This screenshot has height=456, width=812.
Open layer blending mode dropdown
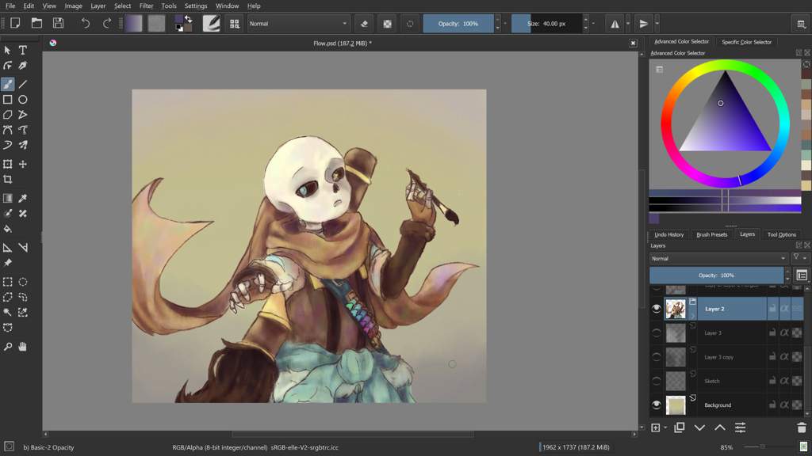[718, 258]
